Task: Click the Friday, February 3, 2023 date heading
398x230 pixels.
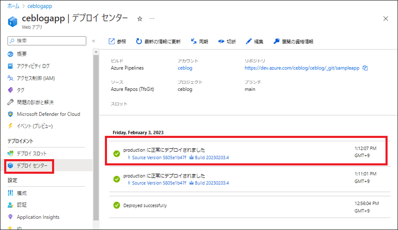Action: (138, 132)
